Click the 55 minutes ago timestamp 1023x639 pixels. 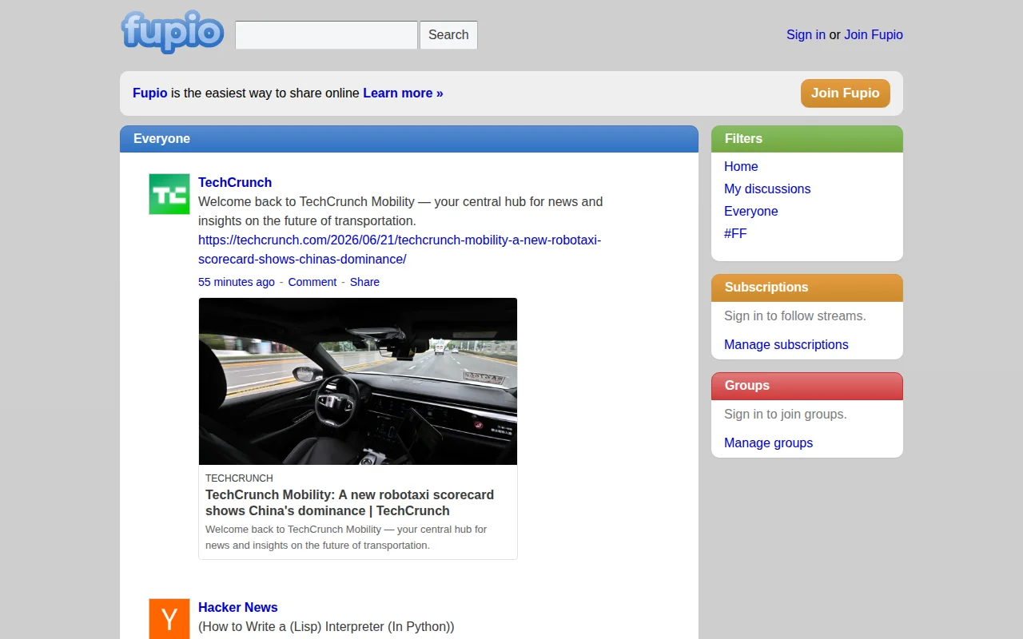click(x=237, y=282)
